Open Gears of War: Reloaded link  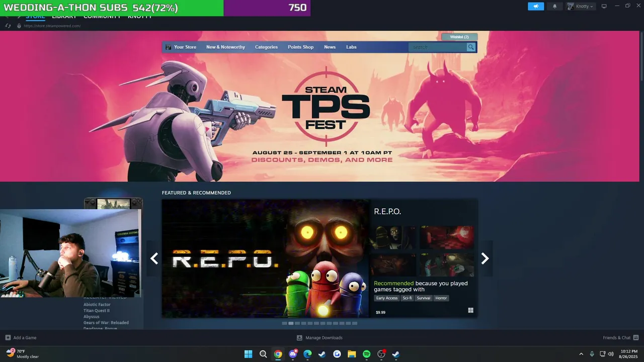coord(106,323)
